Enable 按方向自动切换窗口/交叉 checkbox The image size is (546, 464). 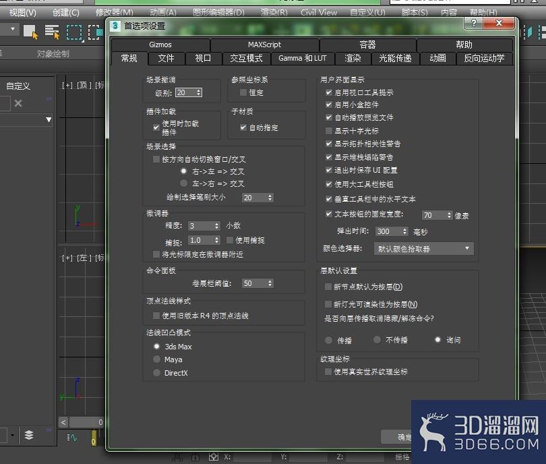156,160
